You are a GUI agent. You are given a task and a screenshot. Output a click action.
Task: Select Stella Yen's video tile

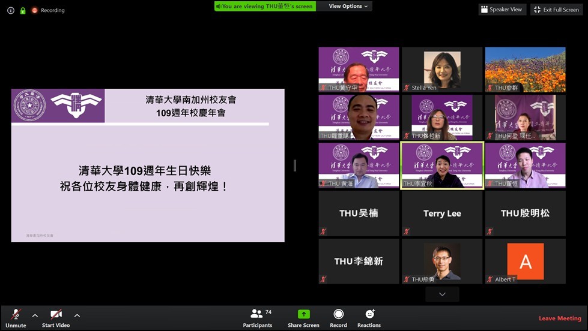pyautogui.click(x=442, y=69)
